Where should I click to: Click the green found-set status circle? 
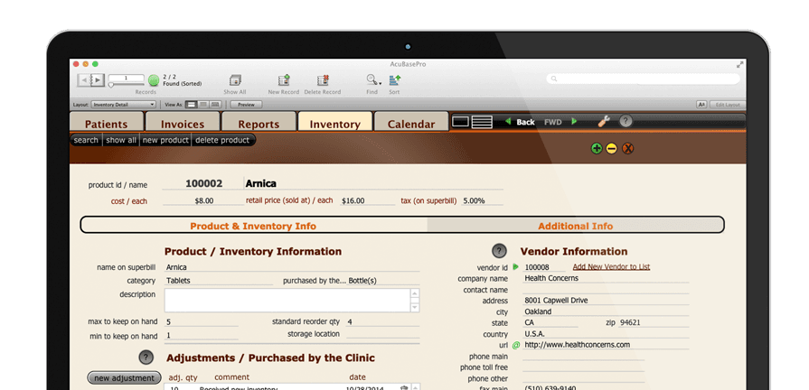(x=154, y=80)
